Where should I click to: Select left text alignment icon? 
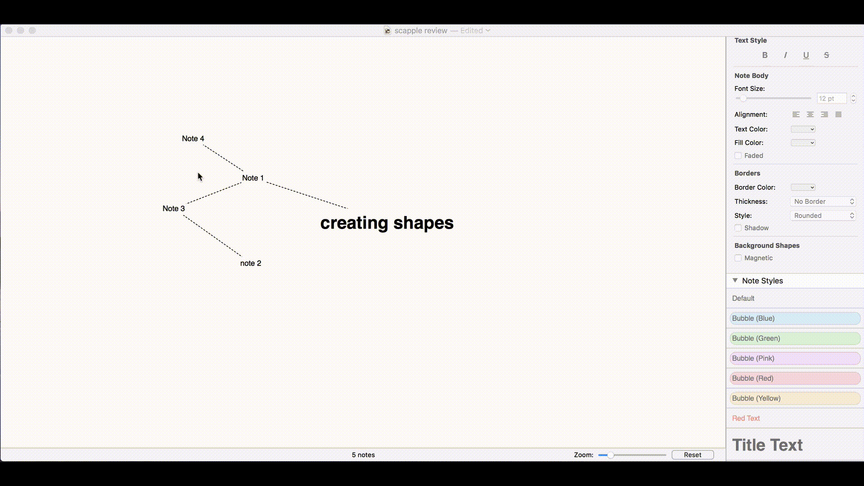pos(796,114)
